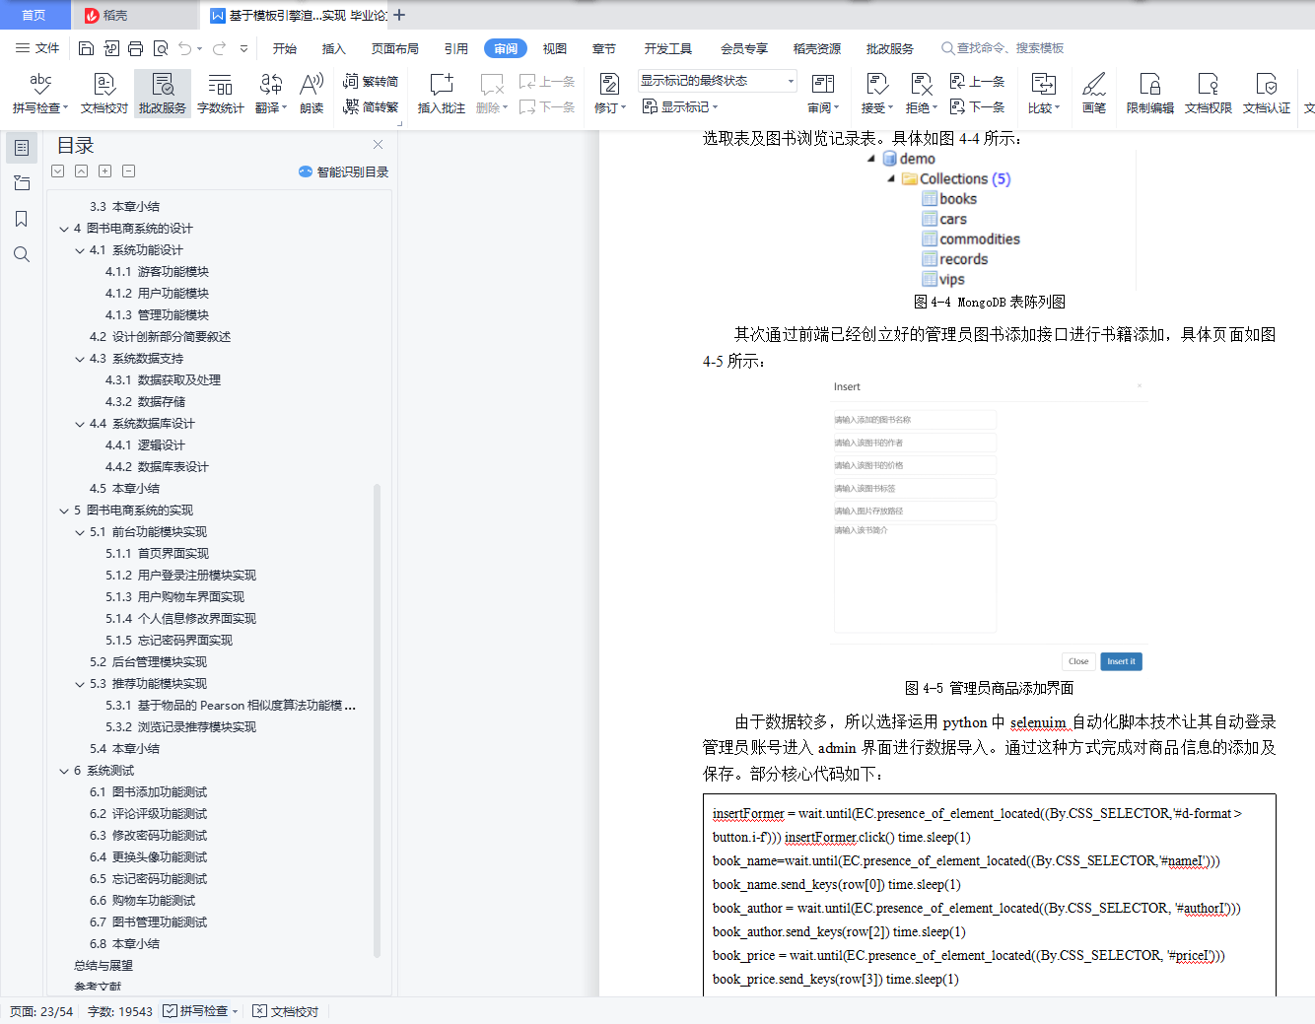Switch to the 开始 ribbon tab
This screenshot has width=1315, height=1024.
pos(285,48)
